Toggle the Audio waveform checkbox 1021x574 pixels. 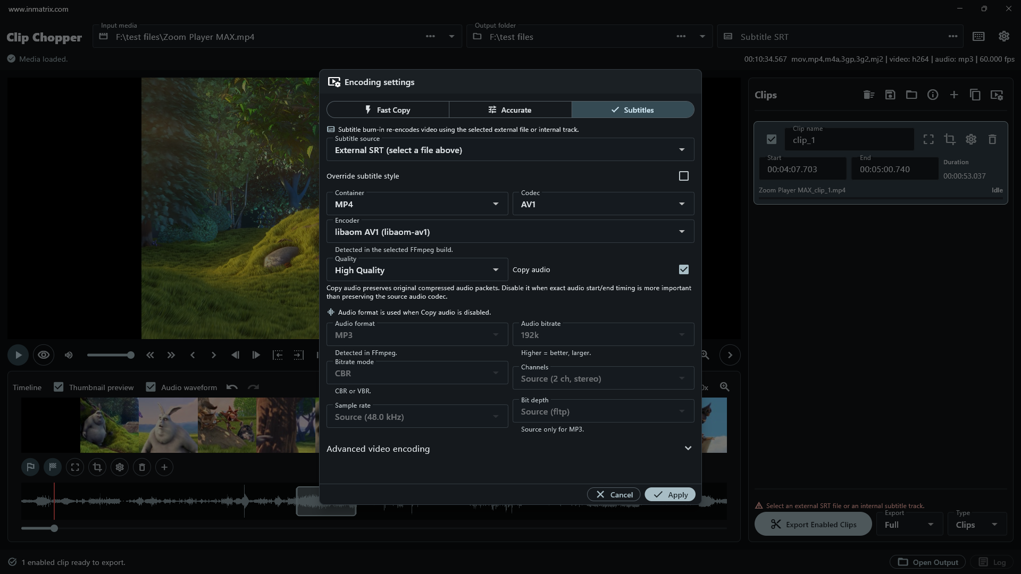coord(151,387)
